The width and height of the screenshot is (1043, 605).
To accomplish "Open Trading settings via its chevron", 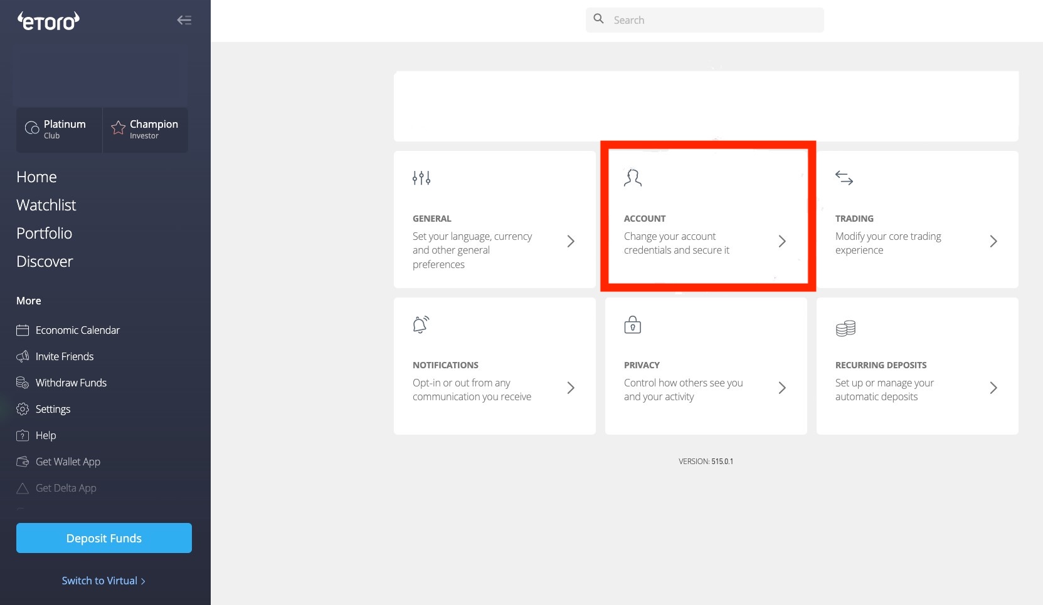I will 993,241.
